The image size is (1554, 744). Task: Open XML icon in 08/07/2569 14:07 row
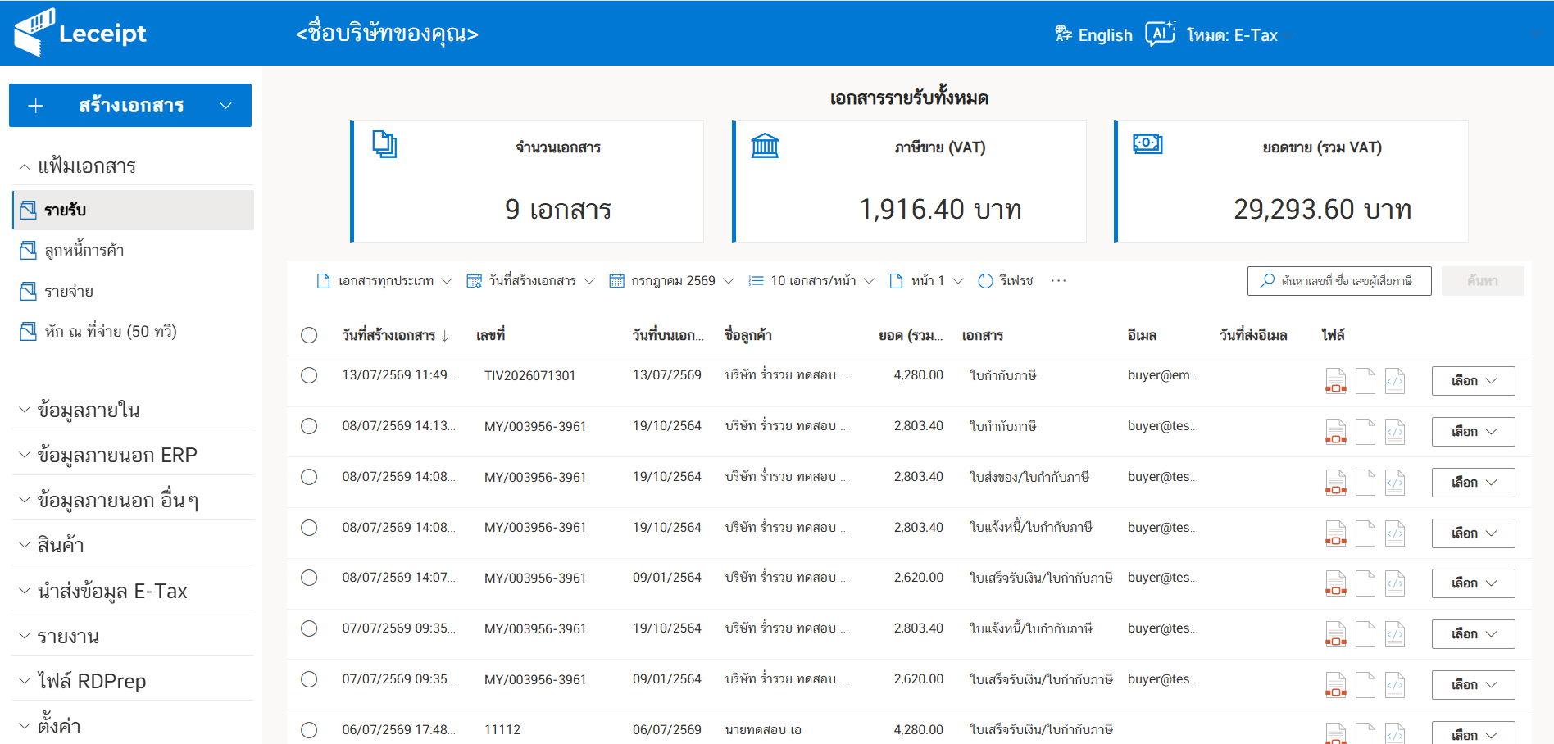pyautogui.click(x=1395, y=583)
